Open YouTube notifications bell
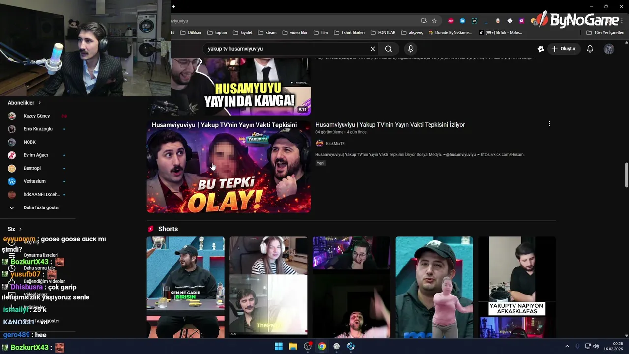The width and height of the screenshot is (629, 354). (x=590, y=49)
